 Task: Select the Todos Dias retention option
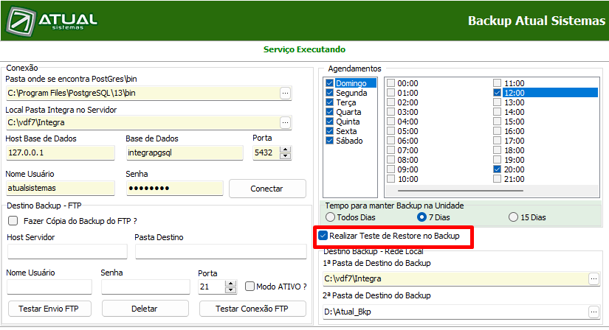330,217
